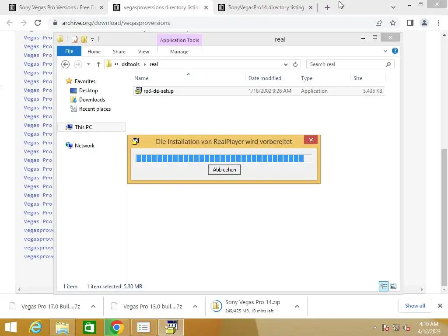448x336 pixels.
Task: Open Desktop in navigation pane
Action: (x=88, y=91)
